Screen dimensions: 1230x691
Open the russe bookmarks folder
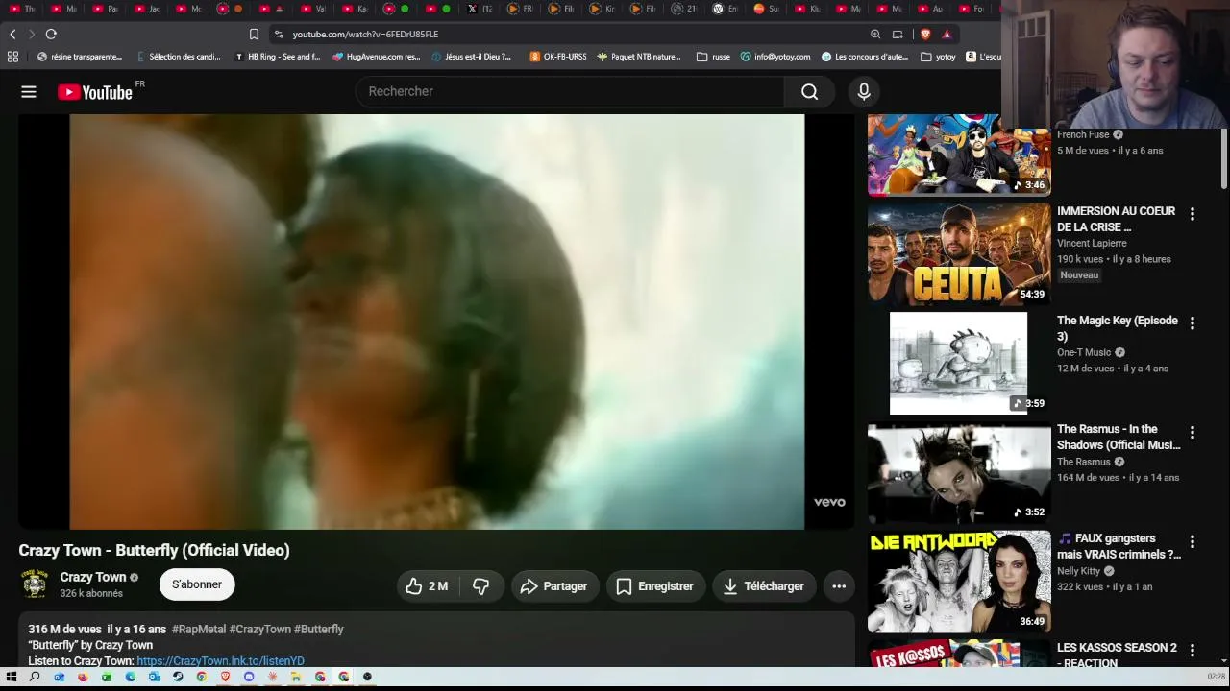713,57
